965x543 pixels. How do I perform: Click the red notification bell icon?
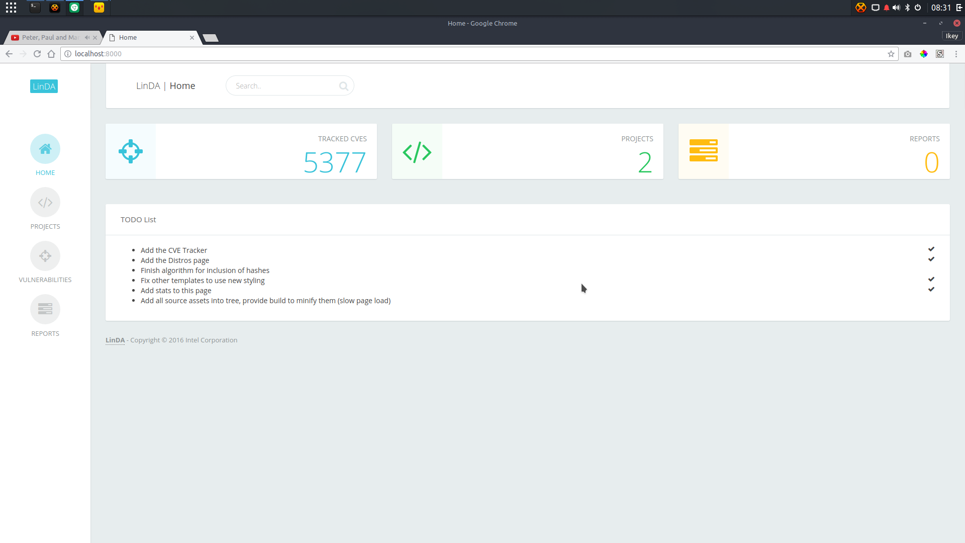[x=887, y=8]
